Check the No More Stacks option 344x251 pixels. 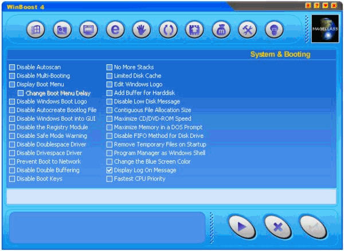click(x=110, y=67)
